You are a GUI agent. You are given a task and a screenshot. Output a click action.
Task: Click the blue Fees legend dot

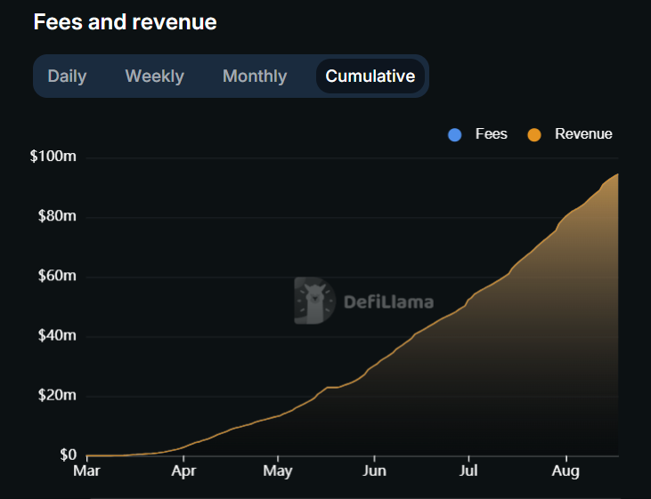coord(455,134)
